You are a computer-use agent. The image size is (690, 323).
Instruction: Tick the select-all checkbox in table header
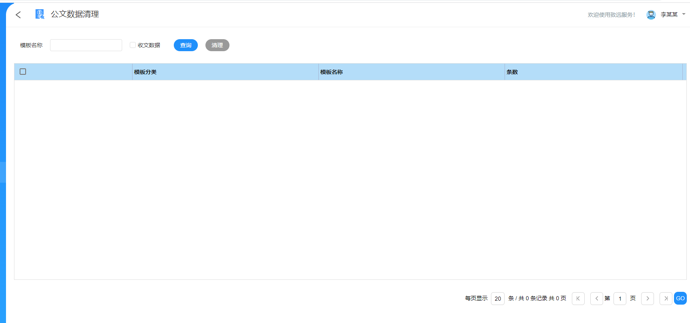[x=23, y=72]
